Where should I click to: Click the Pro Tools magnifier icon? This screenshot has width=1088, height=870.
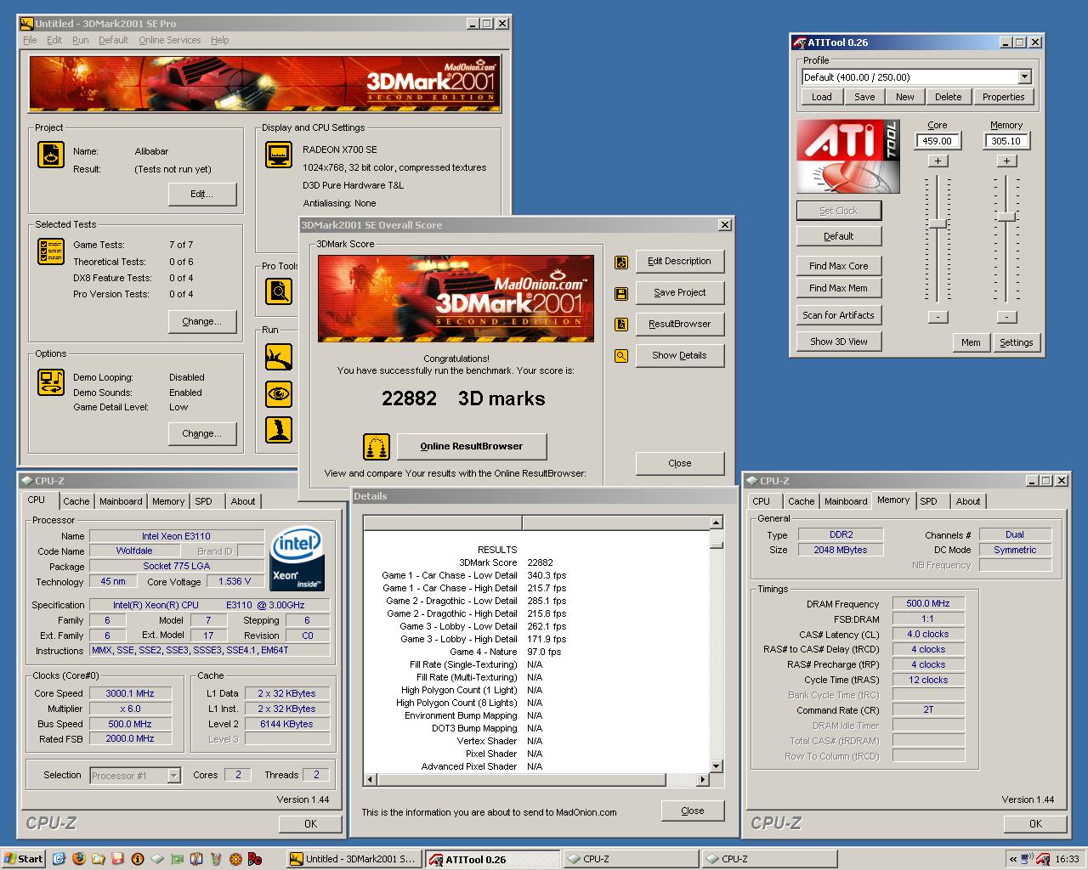pyautogui.click(x=278, y=291)
